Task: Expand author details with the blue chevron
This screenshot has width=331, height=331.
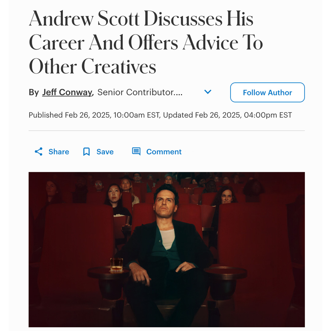Action: point(208,92)
